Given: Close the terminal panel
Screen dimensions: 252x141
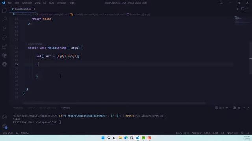Looking at the screenshot, I should click(x=248, y=108).
